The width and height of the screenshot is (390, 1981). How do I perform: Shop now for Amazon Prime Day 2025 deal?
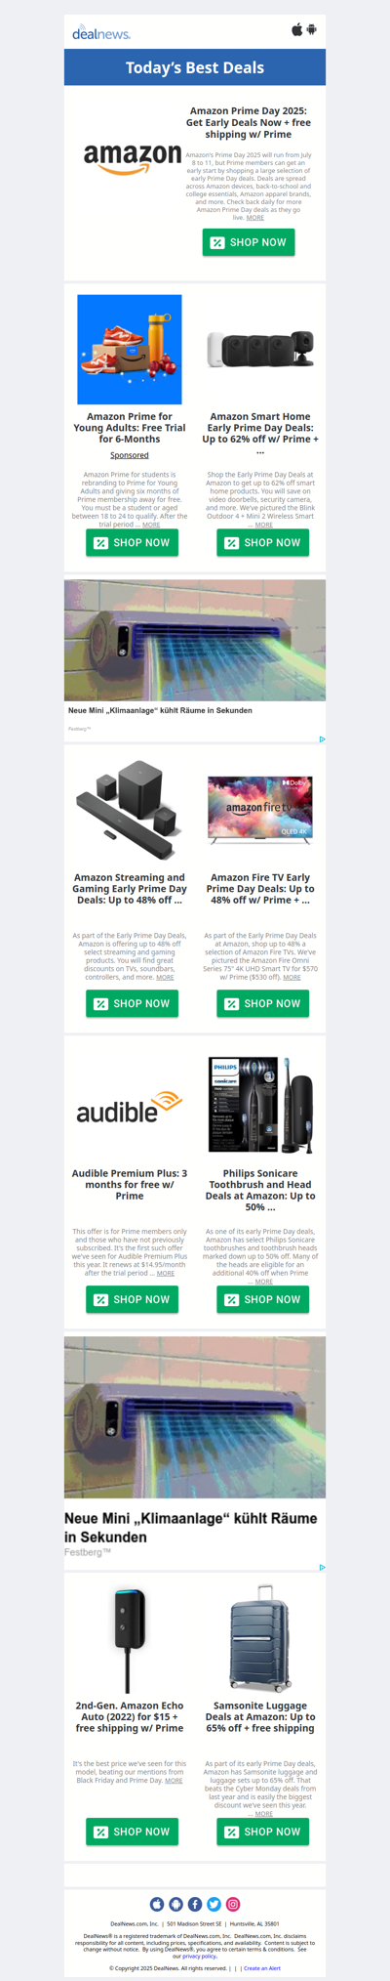pos(249,242)
